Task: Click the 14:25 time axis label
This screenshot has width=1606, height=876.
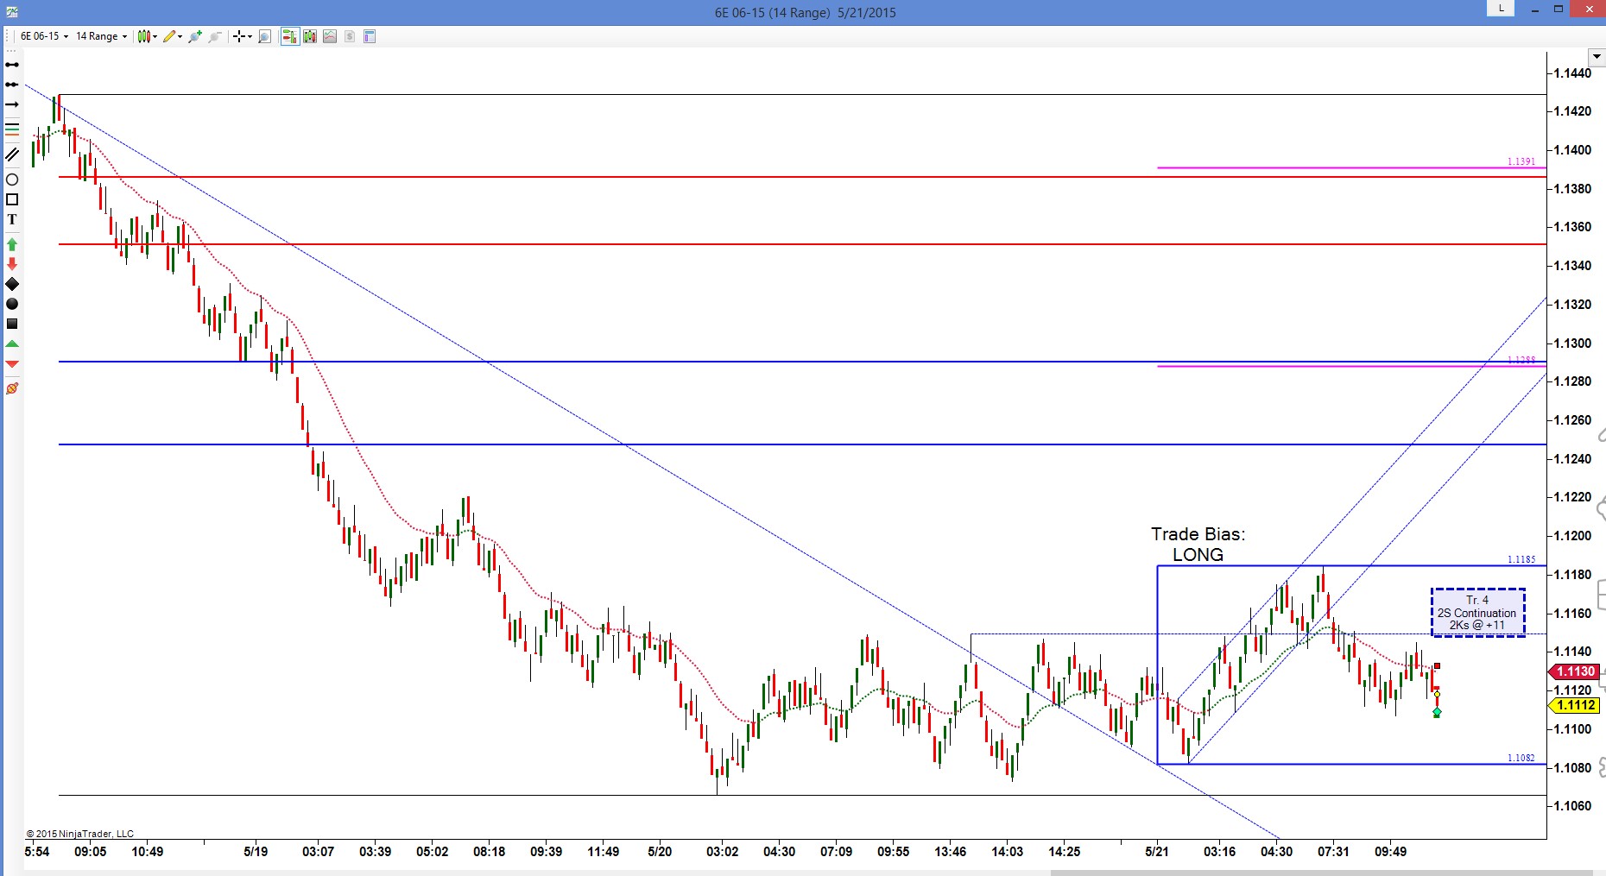Action: (x=1064, y=851)
